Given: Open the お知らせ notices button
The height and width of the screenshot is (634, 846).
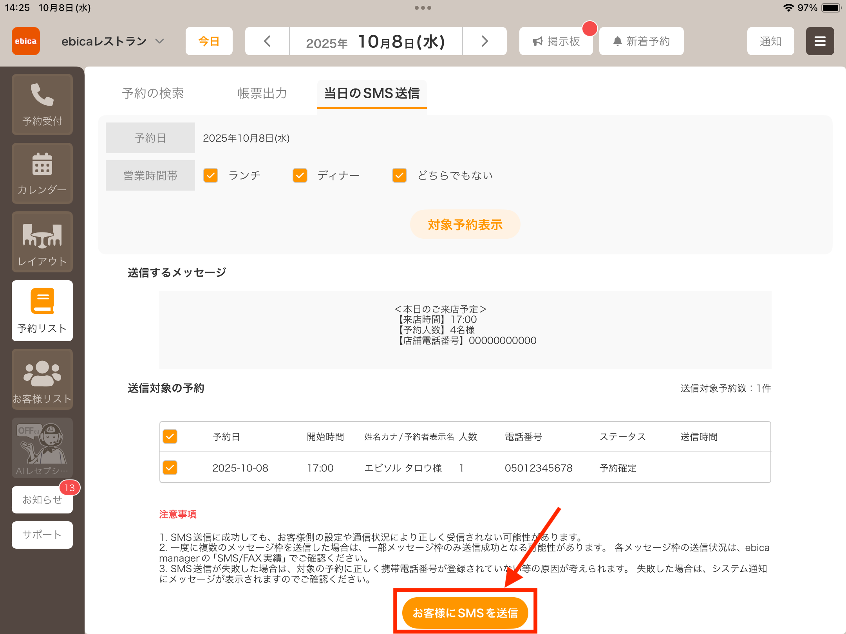Looking at the screenshot, I should tap(42, 500).
